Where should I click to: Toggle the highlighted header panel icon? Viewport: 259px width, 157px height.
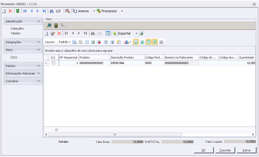coord(148,42)
